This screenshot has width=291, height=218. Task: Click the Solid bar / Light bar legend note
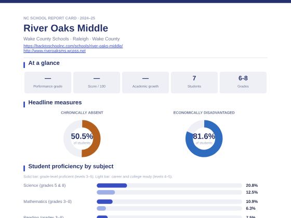point(98,176)
